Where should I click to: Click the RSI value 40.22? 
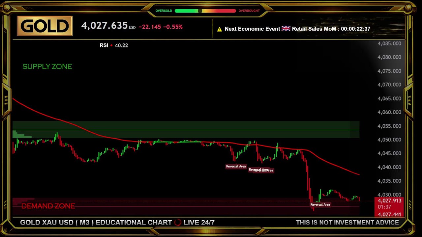tap(121, 45)
